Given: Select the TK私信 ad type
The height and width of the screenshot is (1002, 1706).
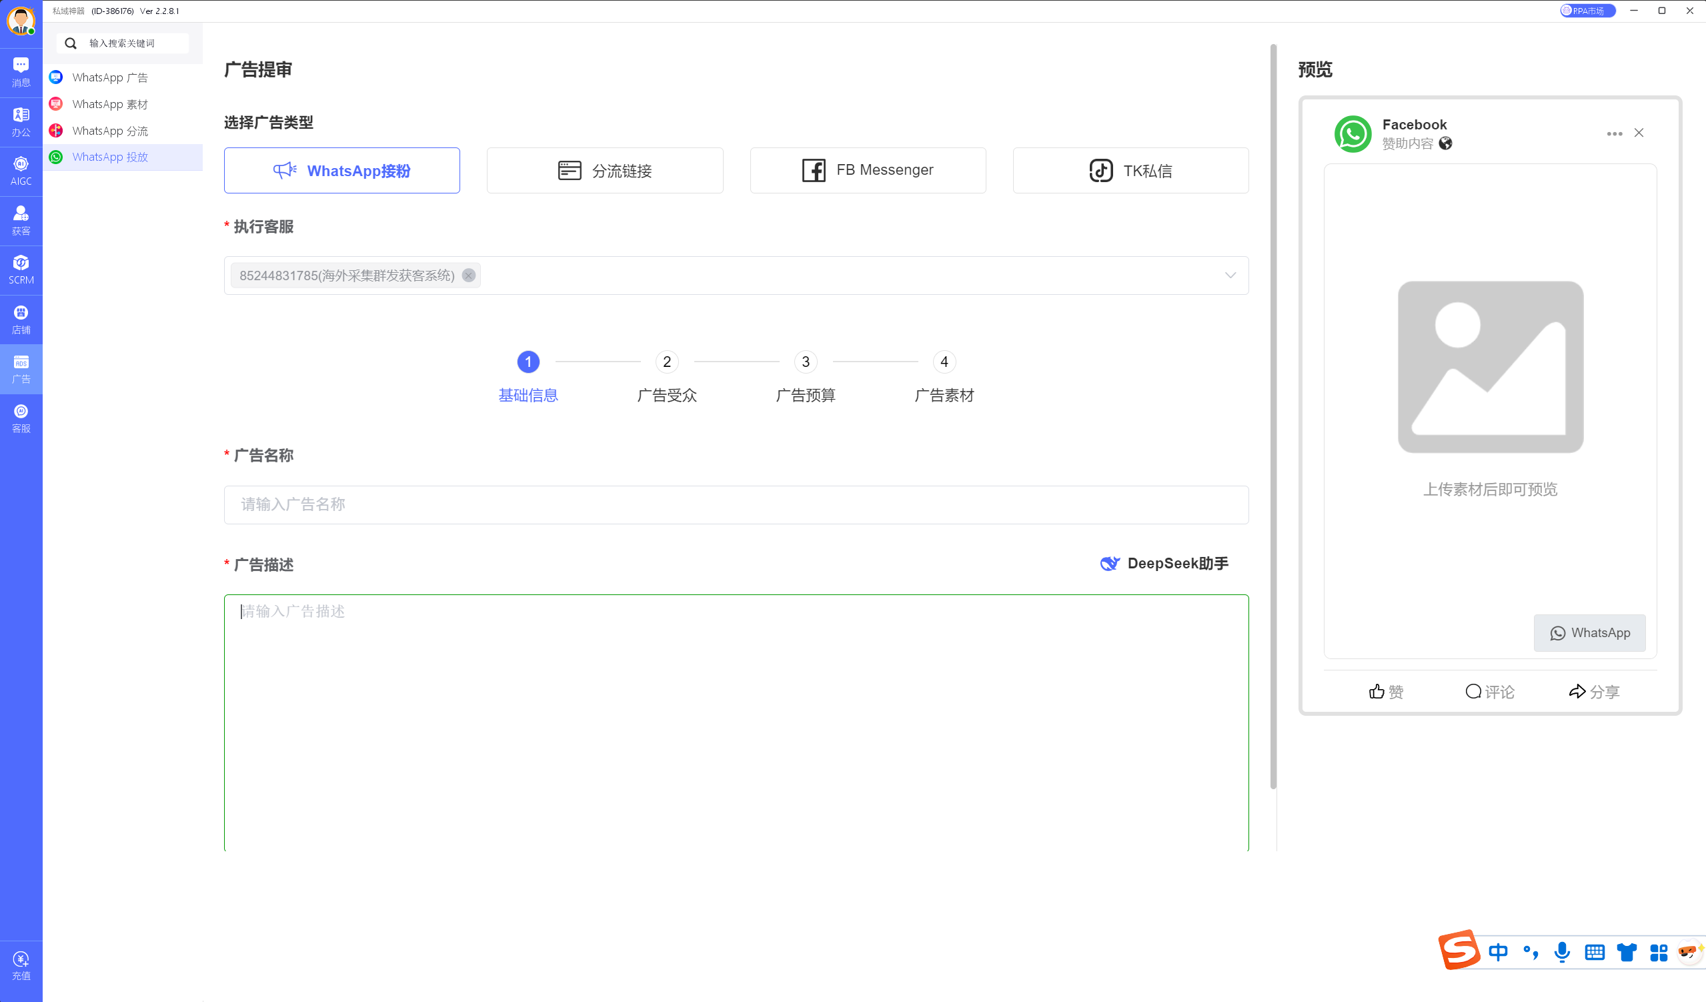Looking at the screenshot, I should click(x=1130, y=171).
